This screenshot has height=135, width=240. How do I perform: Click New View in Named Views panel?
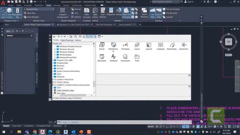[x=30, y=13]
